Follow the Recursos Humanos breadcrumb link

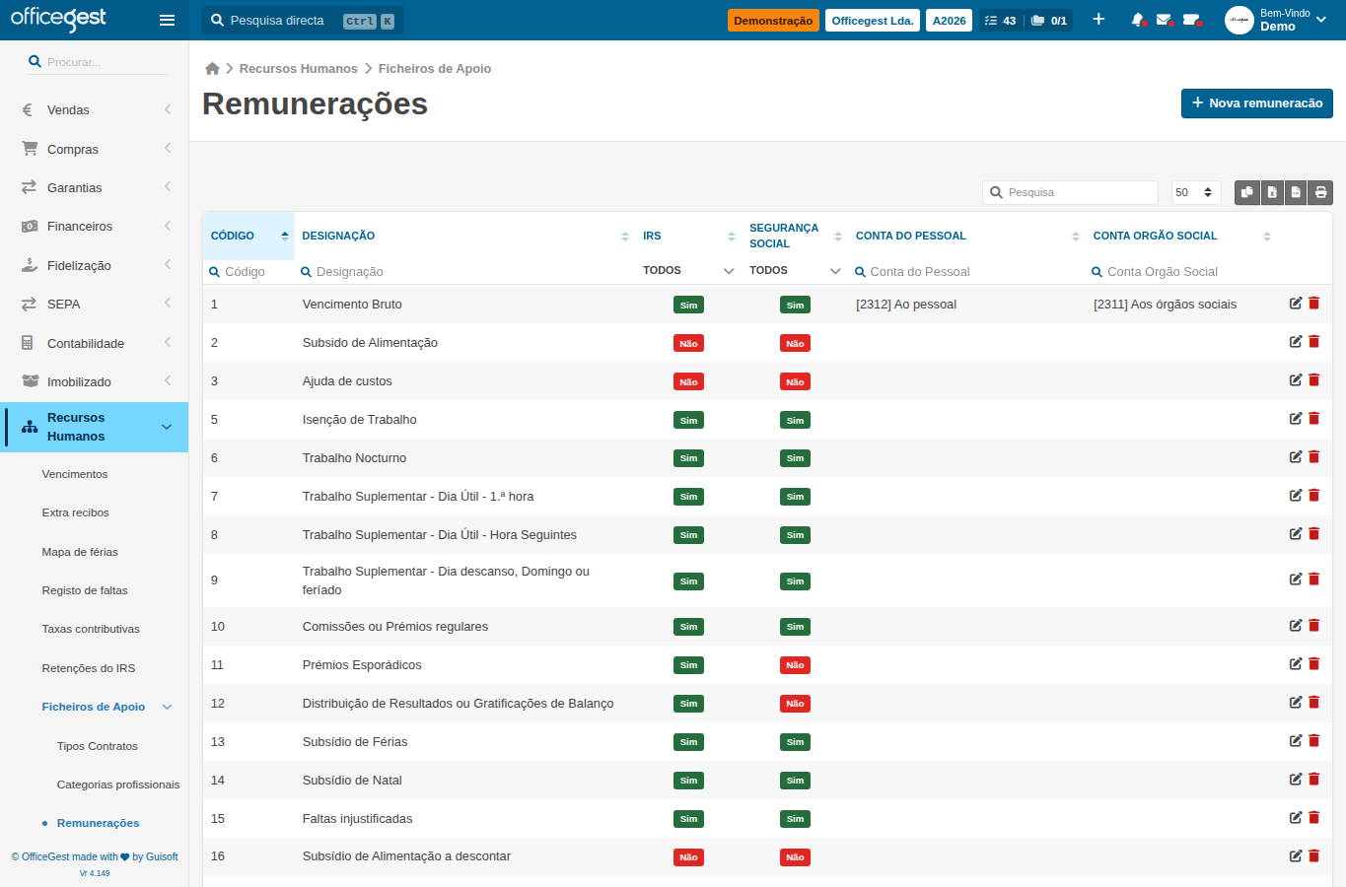[299, 68]
